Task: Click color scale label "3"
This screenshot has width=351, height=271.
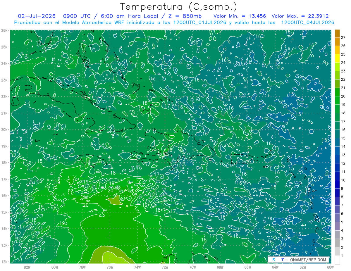Action: pos(342,239)
